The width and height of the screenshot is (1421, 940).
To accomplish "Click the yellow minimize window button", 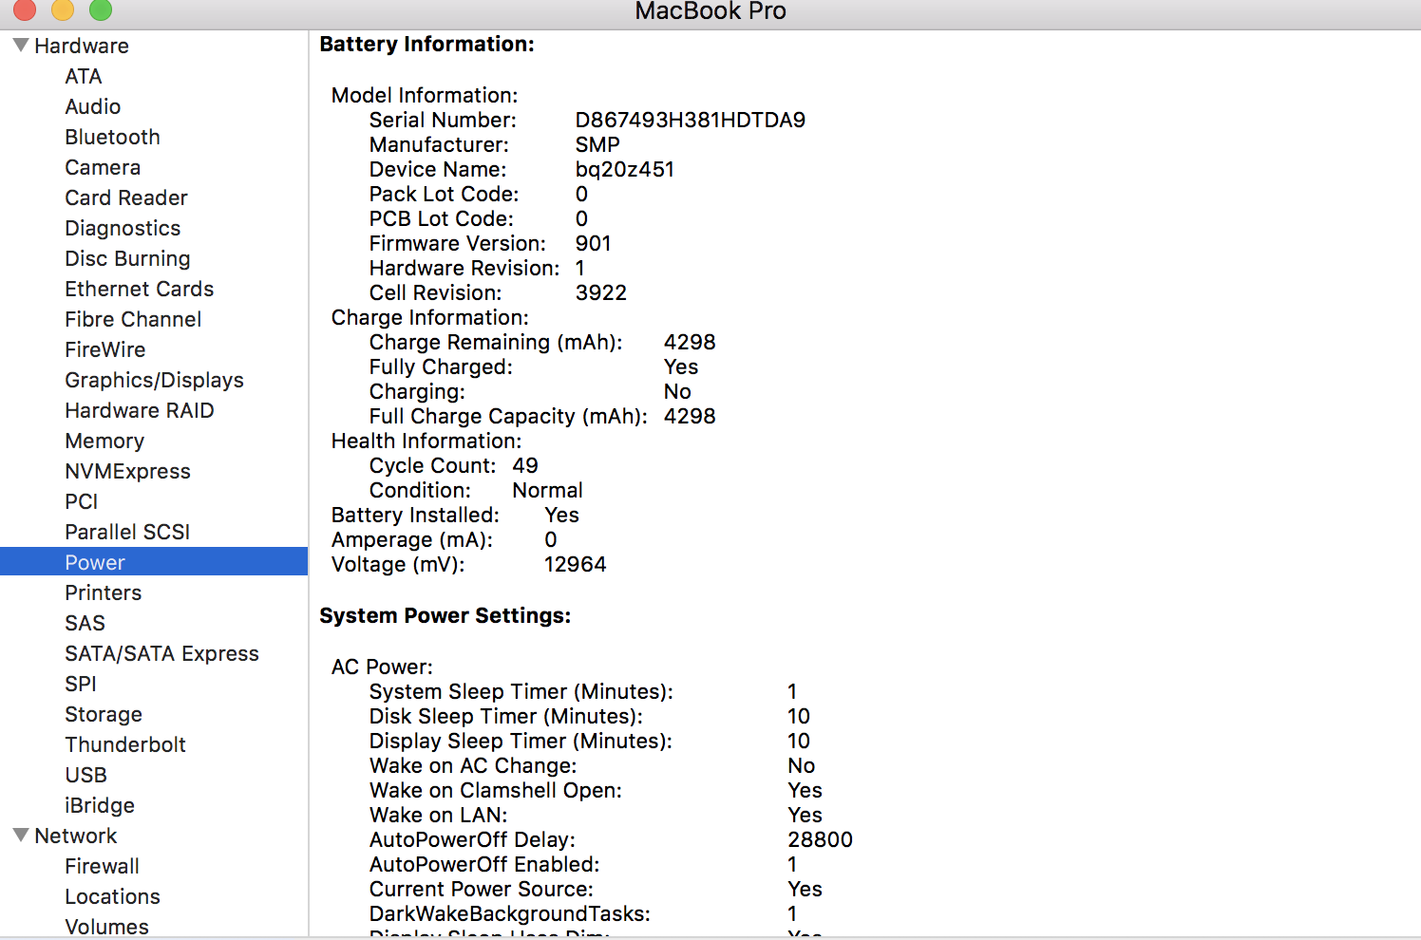I will (63, 9).
